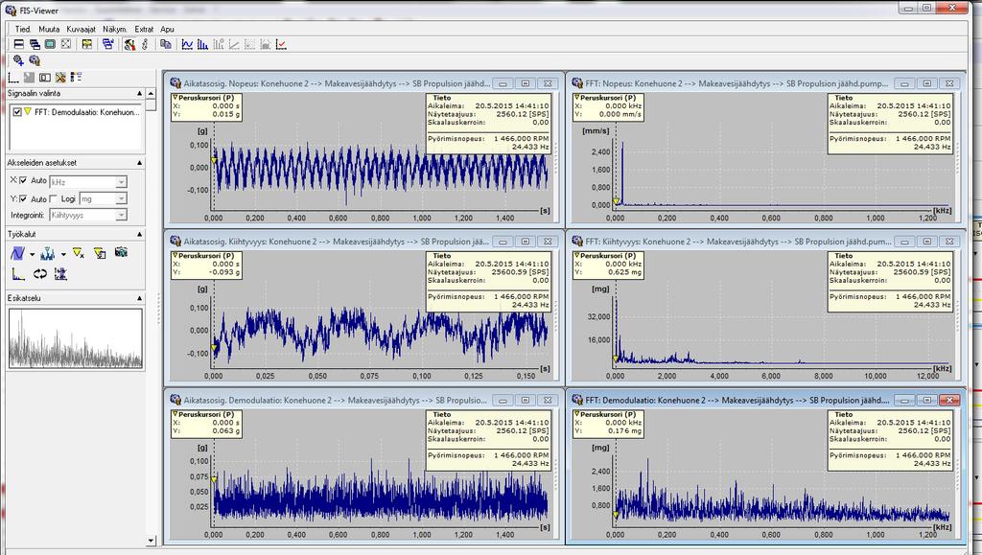Toggle the Y axis Auto checkbox
The height and width of the screenshot is (555, 982).
[x=23, y=199]
